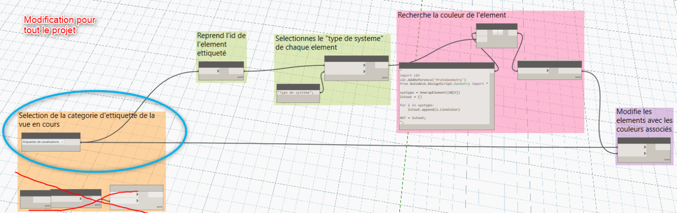The width and height of the screenshot is (677, 213).
Task: Click the first input chevron of the system-type node
Action: [x=364, y=65]
